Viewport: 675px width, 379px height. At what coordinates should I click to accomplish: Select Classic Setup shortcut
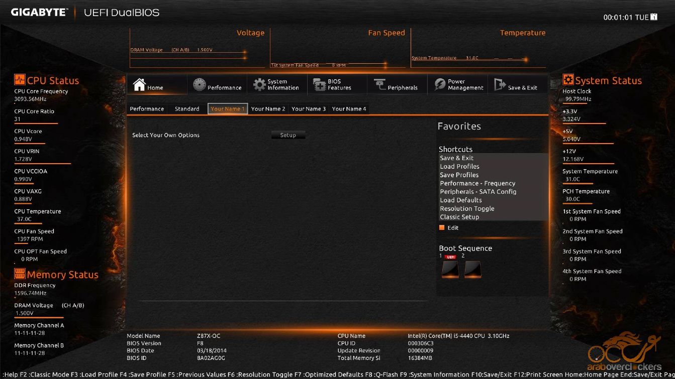click(x=459, y=217)
